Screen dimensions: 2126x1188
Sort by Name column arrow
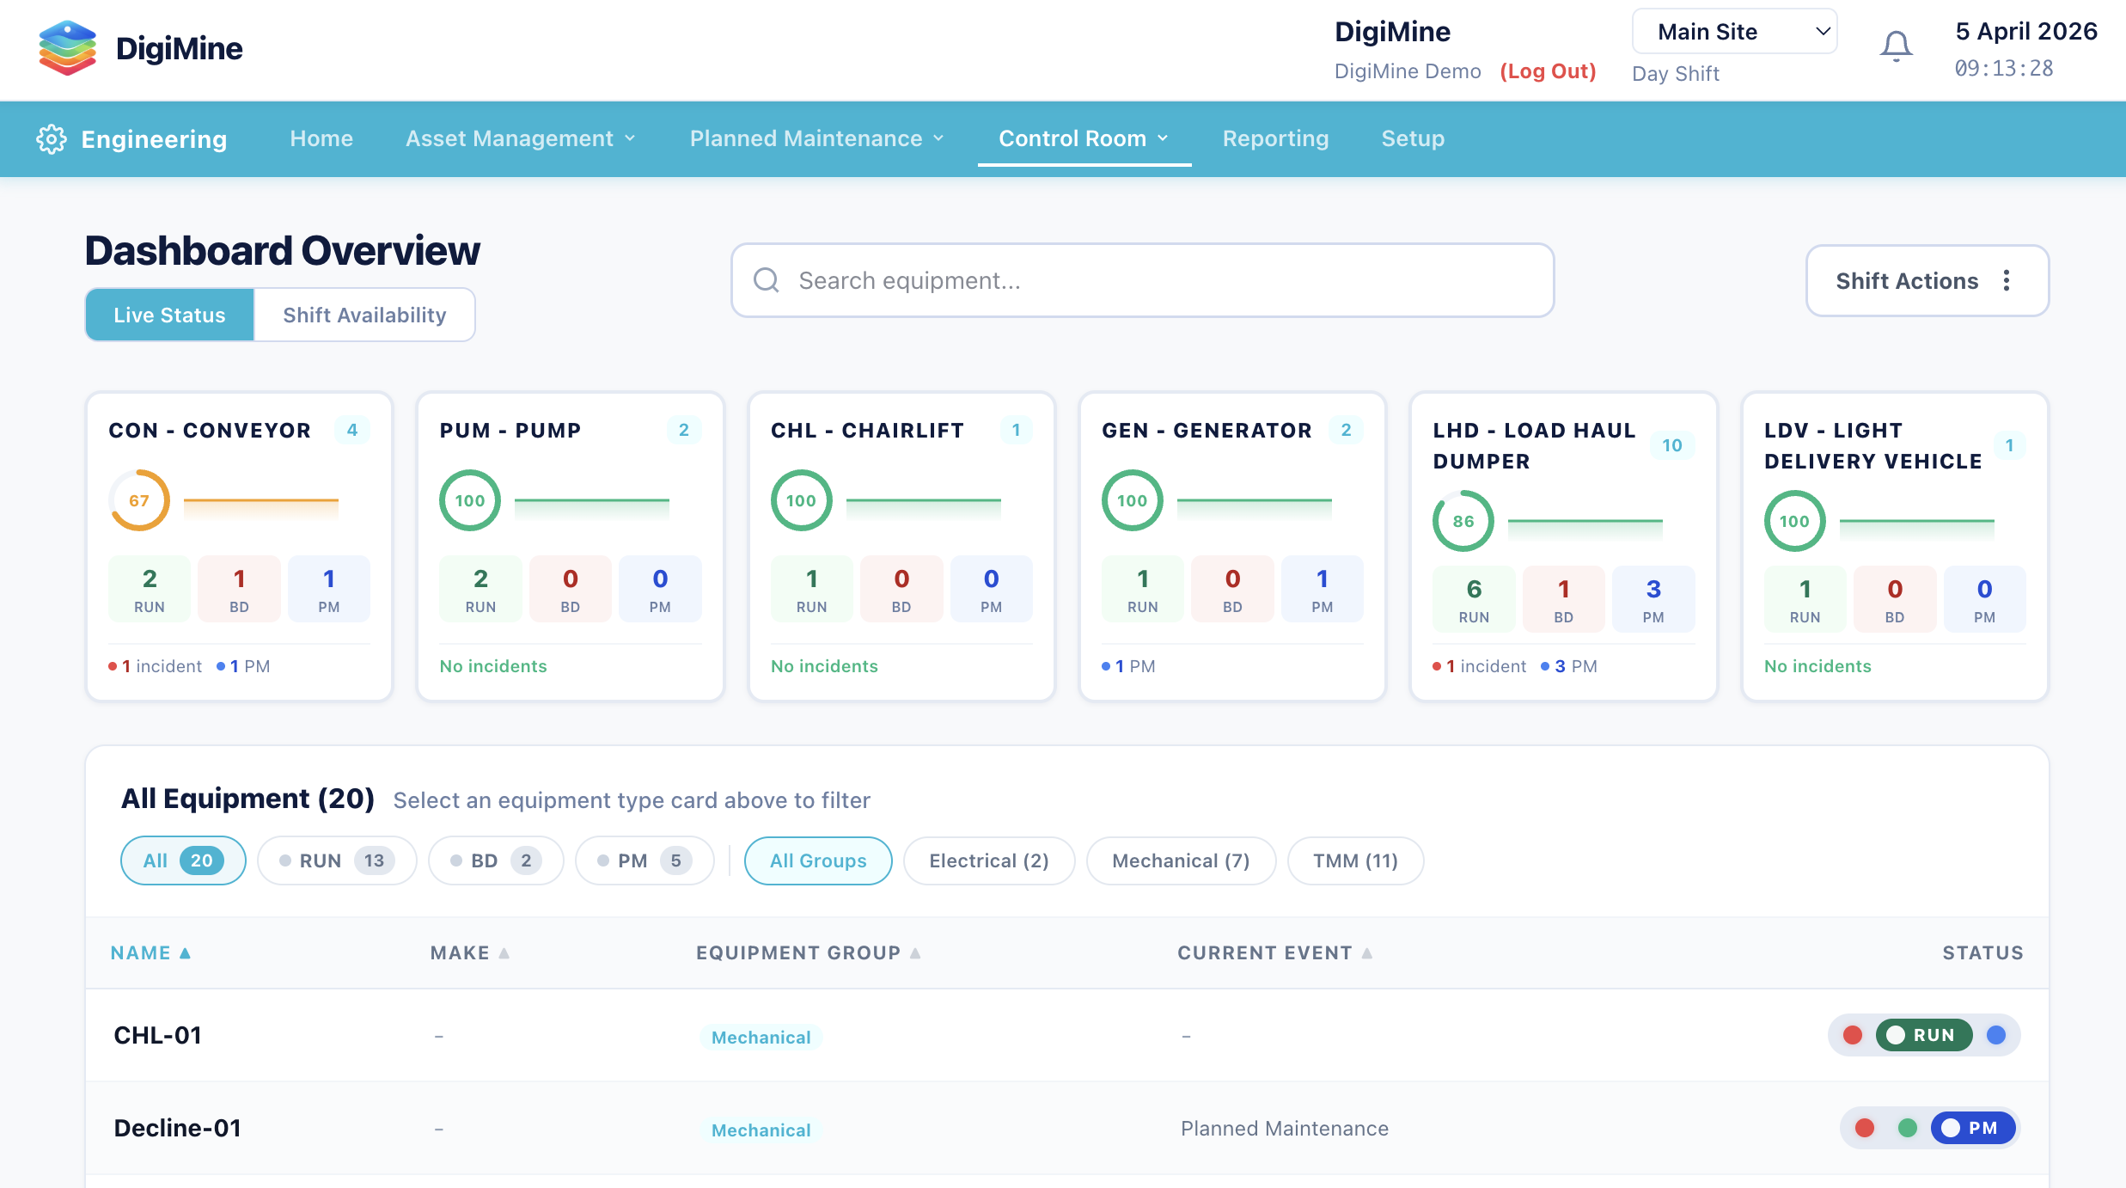tap(185, 952)
